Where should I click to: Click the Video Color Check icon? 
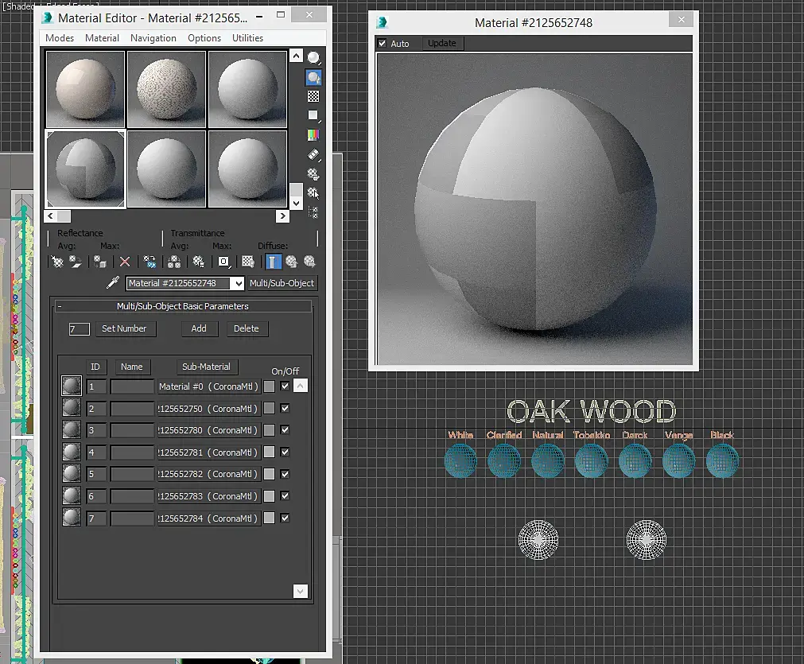(314, 135)
